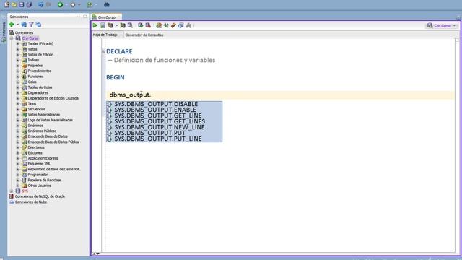Select Disparadores tree item
Screen dimensions: 462x260
pyautogui.click(x=38, y=93)
